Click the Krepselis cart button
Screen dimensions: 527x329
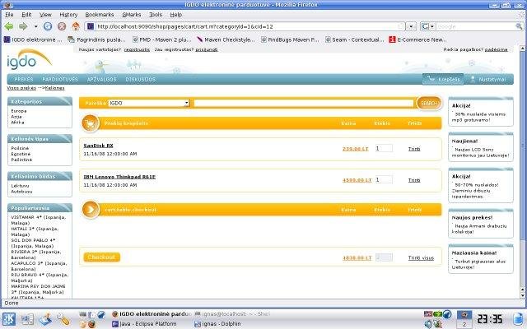click(x=443, y=79)
